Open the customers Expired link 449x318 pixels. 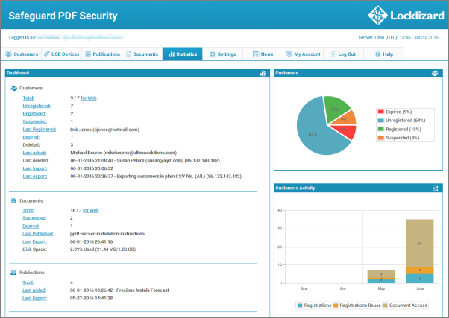31,137
